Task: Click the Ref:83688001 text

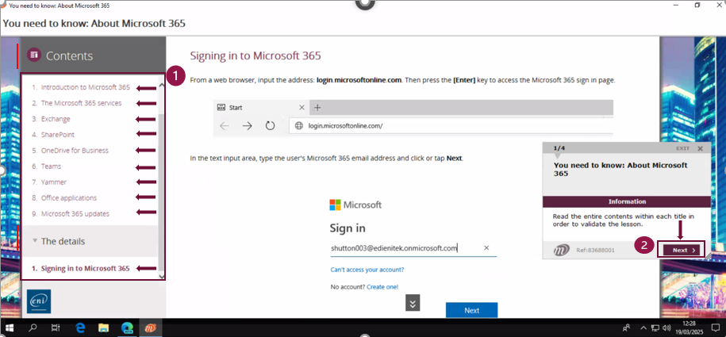Action: tap(595, 250)
